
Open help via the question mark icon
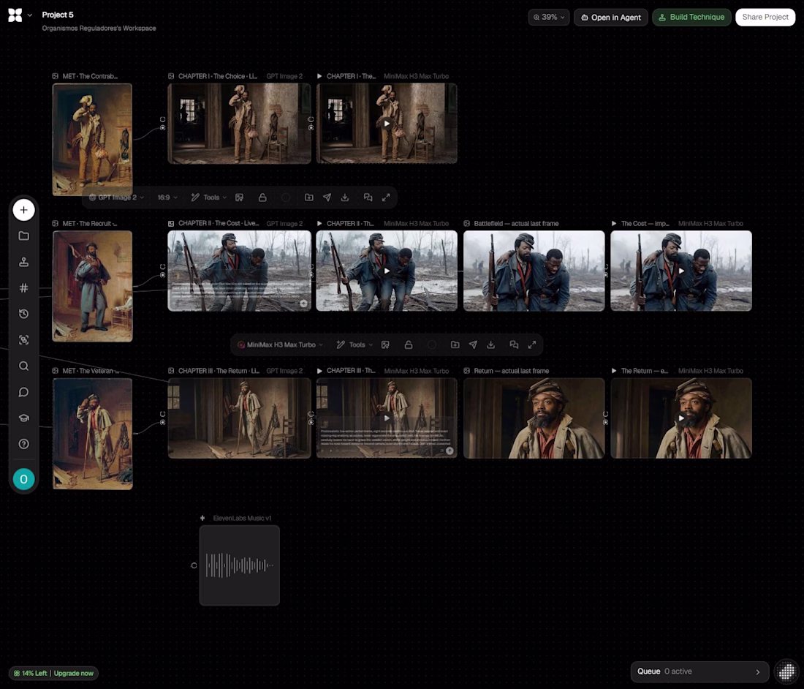[23, 444]
